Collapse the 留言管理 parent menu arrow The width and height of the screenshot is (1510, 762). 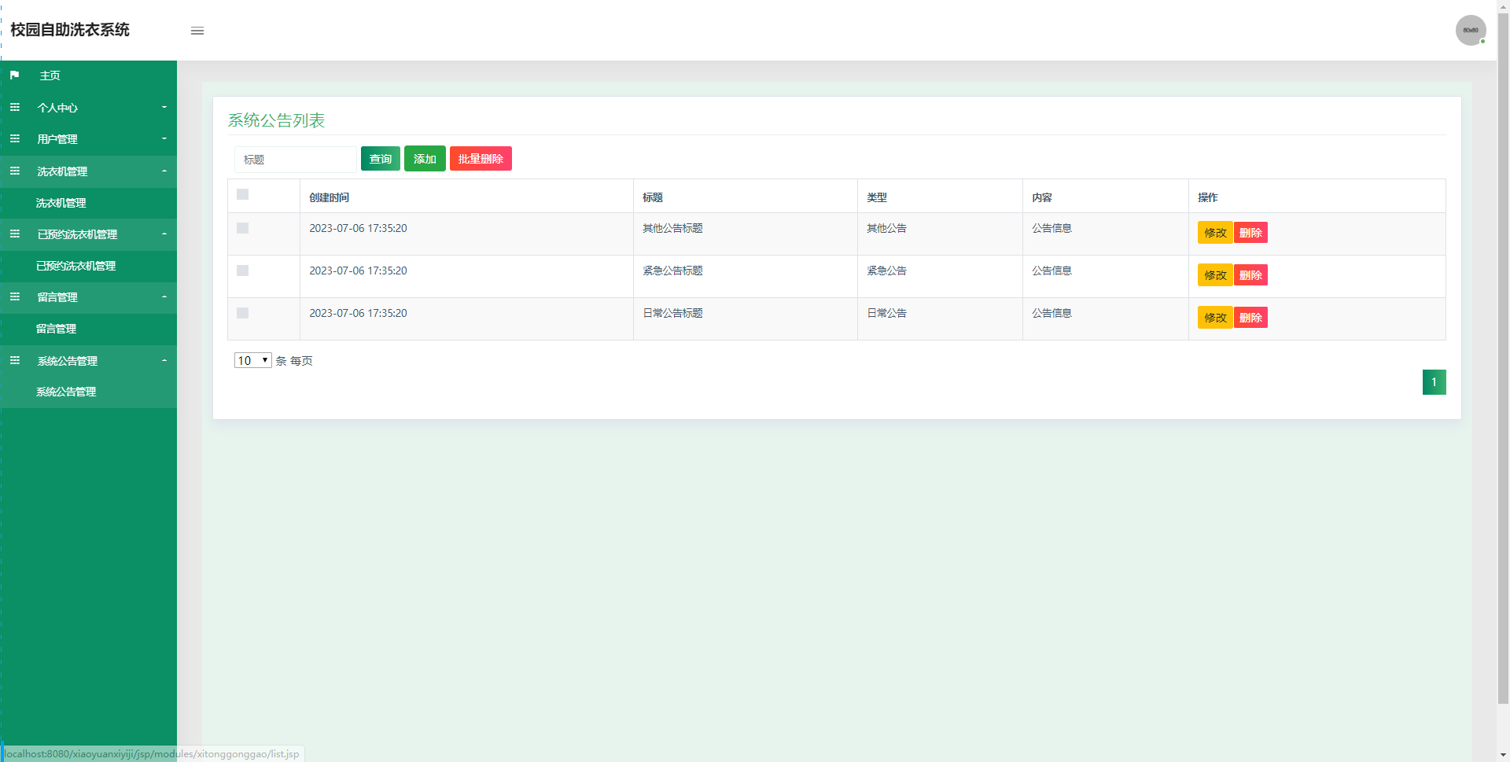(164, 296)
